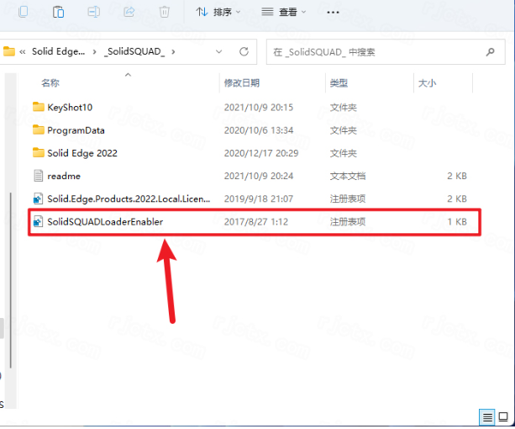Sort files by 修改日期 column header

[x=242, y=83]
